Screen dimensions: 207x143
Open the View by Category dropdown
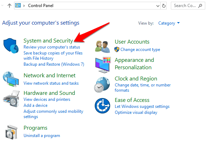[169, 23]
